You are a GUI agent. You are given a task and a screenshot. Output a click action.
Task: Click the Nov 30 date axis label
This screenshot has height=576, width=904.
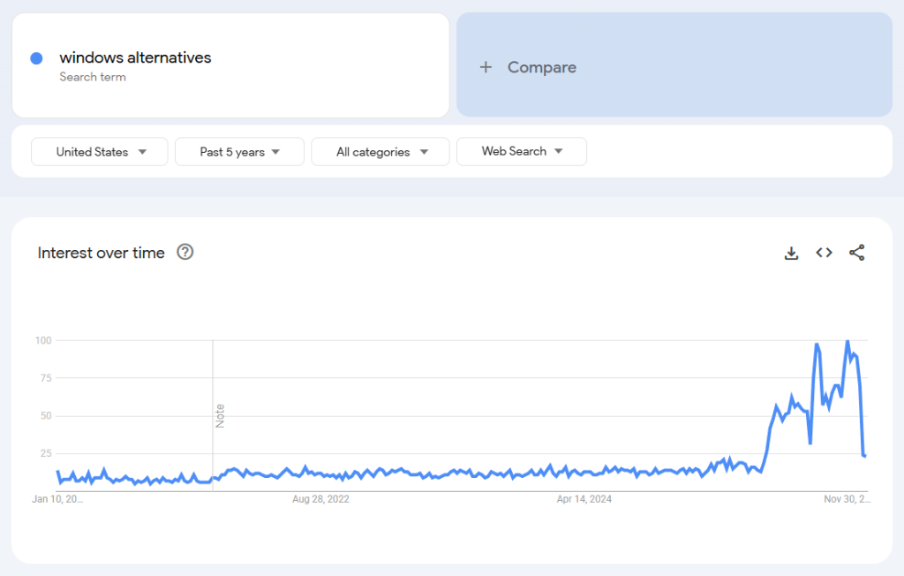[847, 499]
